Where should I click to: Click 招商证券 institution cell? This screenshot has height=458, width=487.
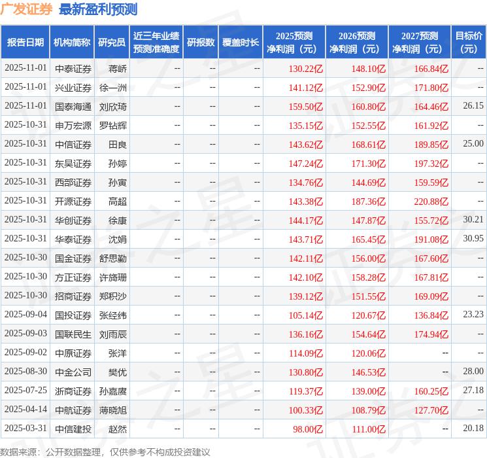tap(73, 296)
